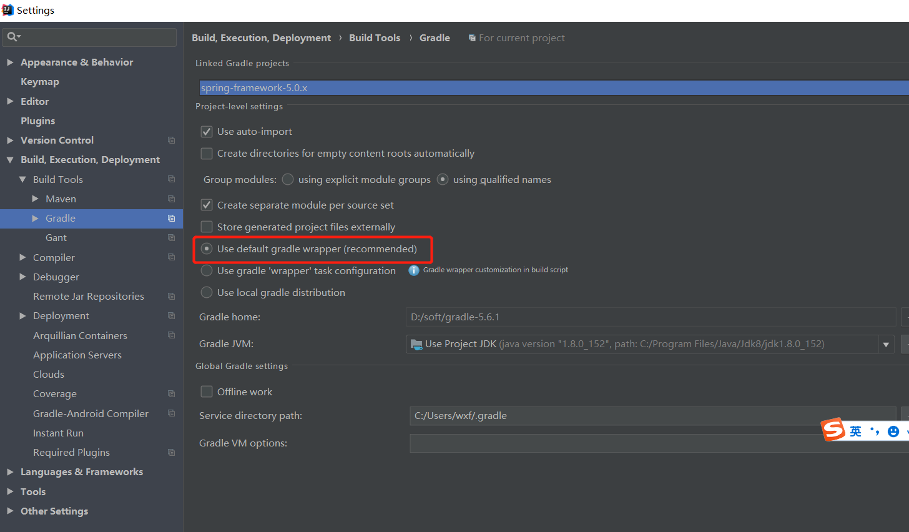
Task: Expand the Compiler node arrow
Action: coord(22,257)
